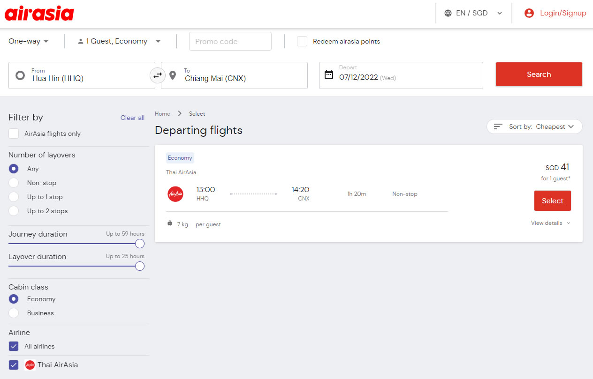Image resolution: width=593 pixels, height=379 pixels.
Task: Click the Depart date 07/12/2022 field
Action: coord(401,75)
